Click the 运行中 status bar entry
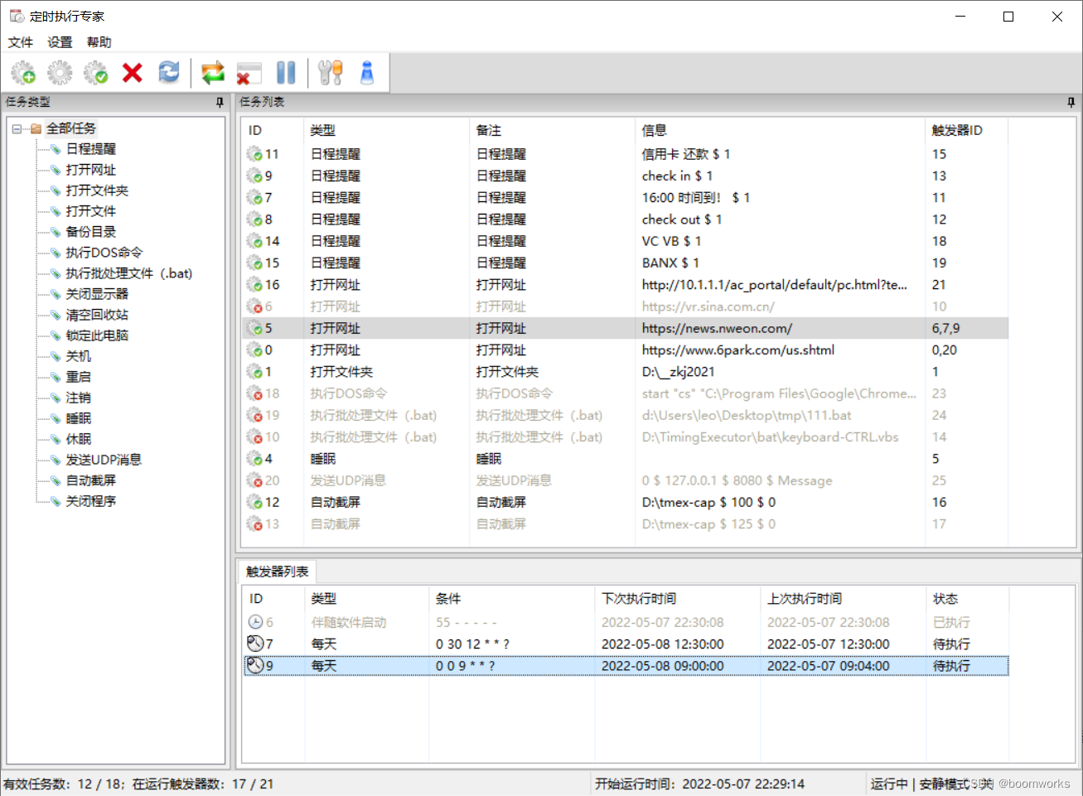This screenshot has height=796, width=1083. pos(889,784)
